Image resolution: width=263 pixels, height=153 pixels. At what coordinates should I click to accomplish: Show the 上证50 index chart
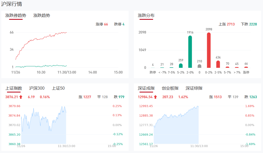(x=58, y=88)
